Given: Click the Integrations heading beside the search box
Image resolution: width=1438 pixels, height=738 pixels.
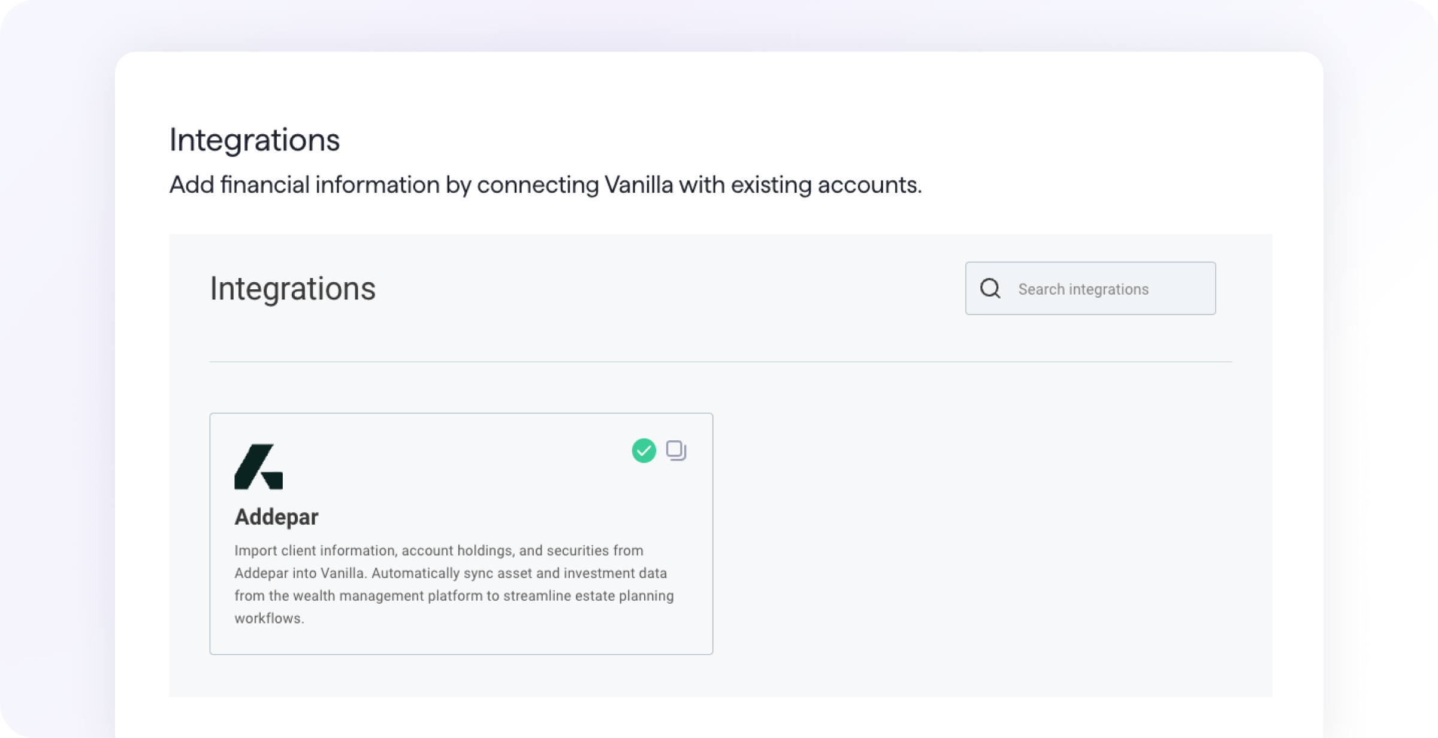Looking at the screenshot, I should [292, 289].
